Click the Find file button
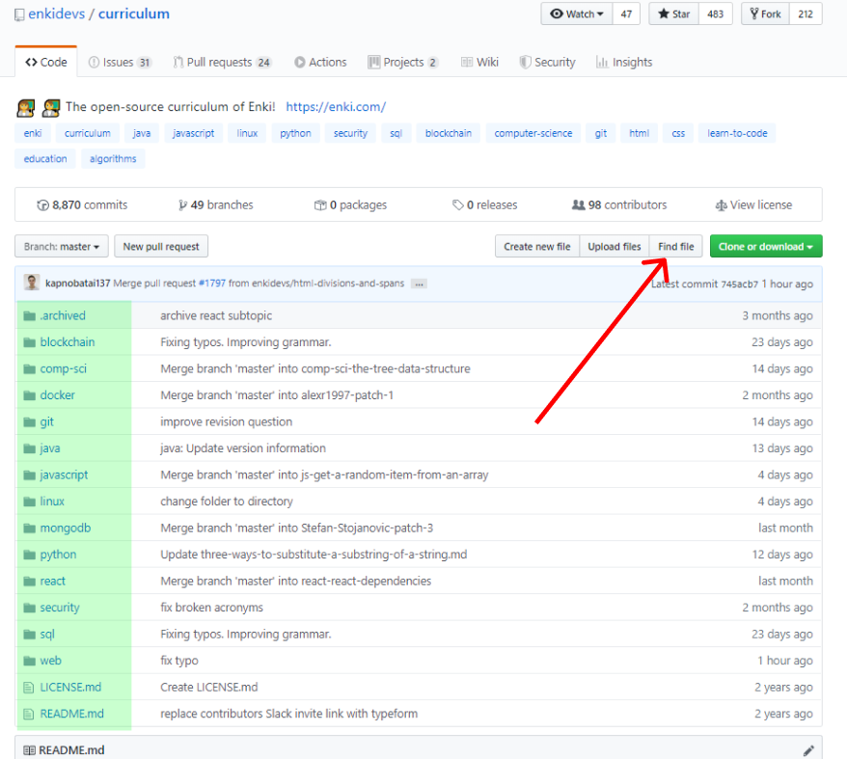Viewport: 847px width, 759px height. click(675, 246)
